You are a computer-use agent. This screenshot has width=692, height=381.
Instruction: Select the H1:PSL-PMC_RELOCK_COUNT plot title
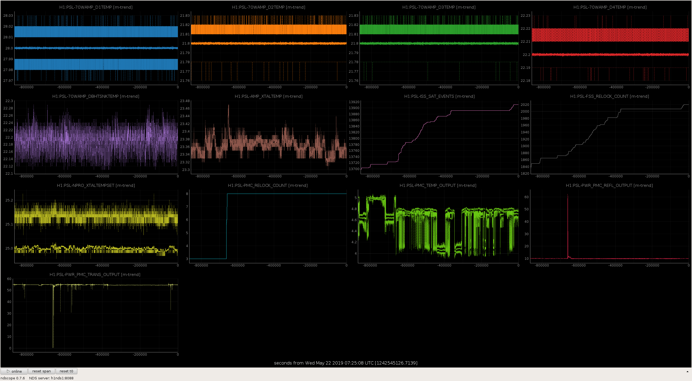[268, 186]
